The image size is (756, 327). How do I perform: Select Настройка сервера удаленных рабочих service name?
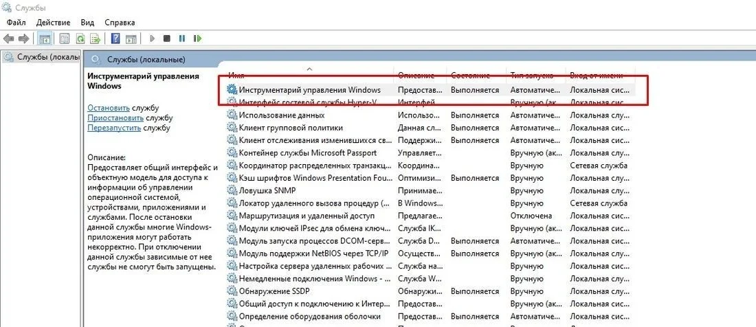point(315,266)
